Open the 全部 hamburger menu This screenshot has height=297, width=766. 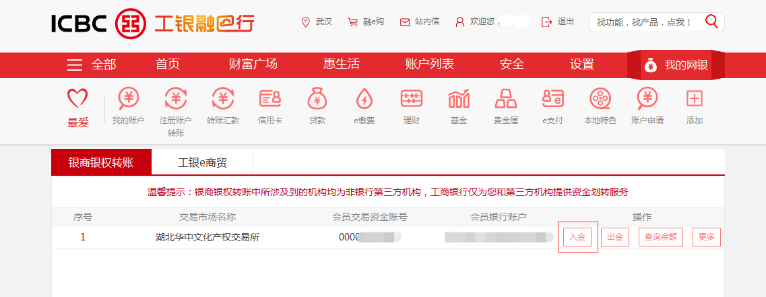click(92, 65)
